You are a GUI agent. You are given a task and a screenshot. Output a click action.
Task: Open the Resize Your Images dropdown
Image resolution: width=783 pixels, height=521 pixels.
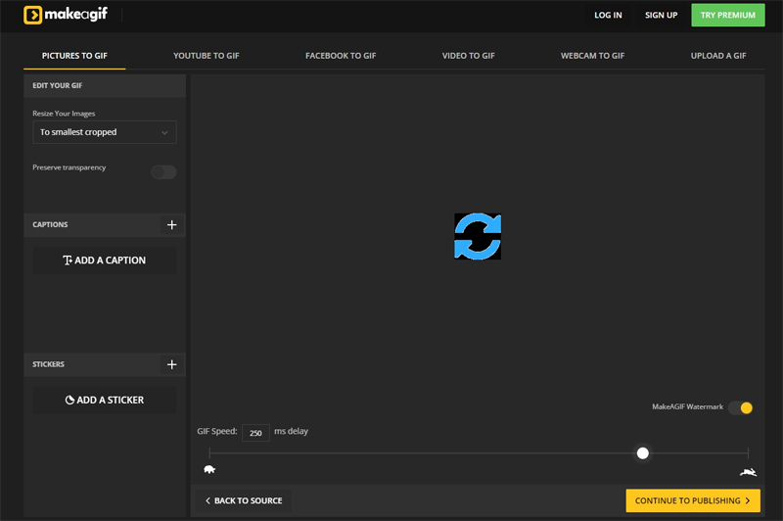tap(105, 132)
